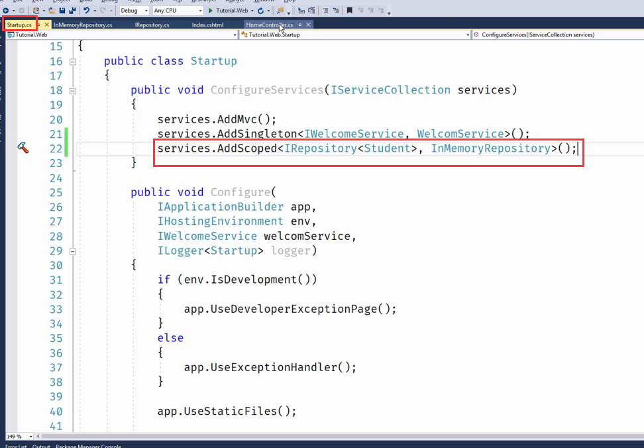Click the browser refresh icon in toolbar
This screenshot has height=448, width=644.
(x=260, y=11)
